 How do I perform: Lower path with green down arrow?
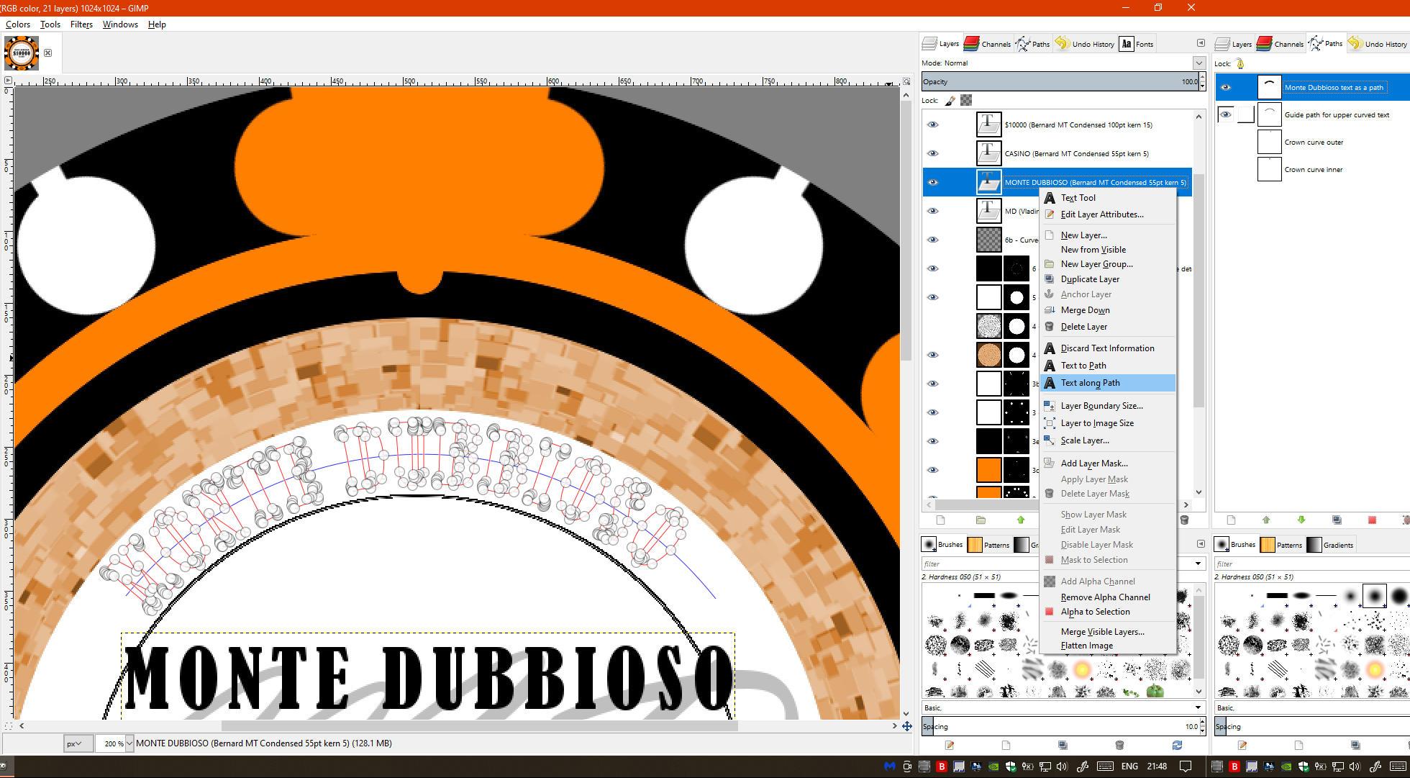1301,520
